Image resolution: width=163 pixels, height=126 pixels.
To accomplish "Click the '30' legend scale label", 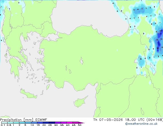I will point(56,125).
